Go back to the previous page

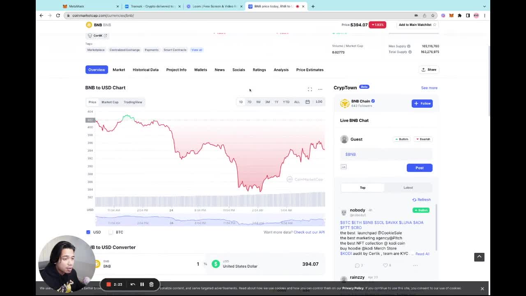[41, 15]
